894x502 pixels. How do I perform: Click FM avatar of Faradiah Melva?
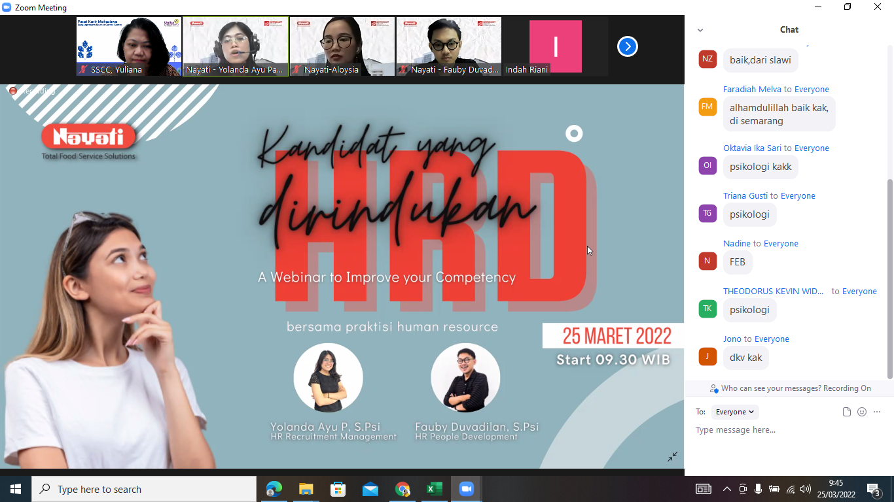707,107
